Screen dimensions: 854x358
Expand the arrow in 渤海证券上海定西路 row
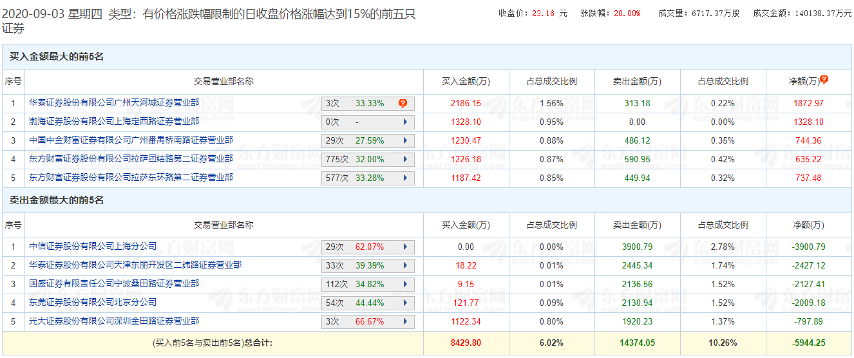404,122
